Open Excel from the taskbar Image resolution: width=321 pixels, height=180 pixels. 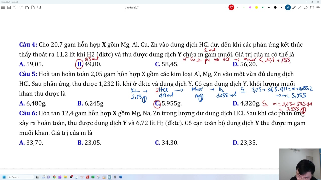93,177
